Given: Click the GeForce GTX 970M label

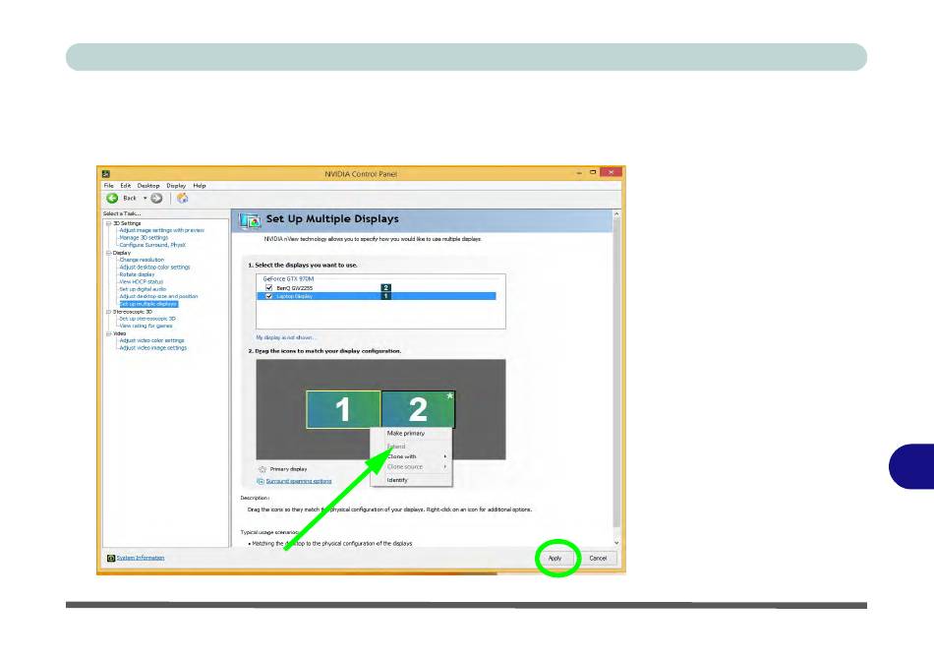Looking at the screenshot, I should click(288, 279).
